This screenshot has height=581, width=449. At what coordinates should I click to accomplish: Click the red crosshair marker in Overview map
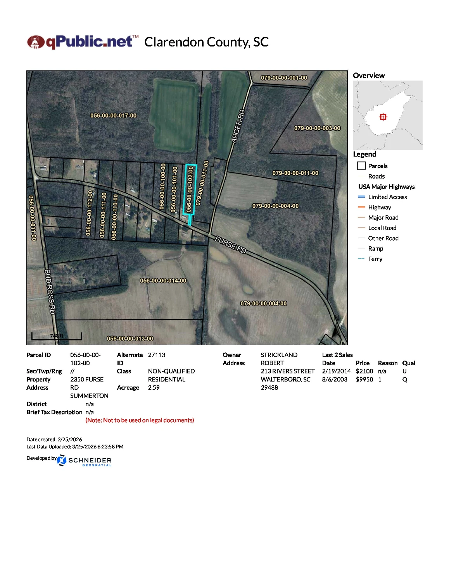383,117
